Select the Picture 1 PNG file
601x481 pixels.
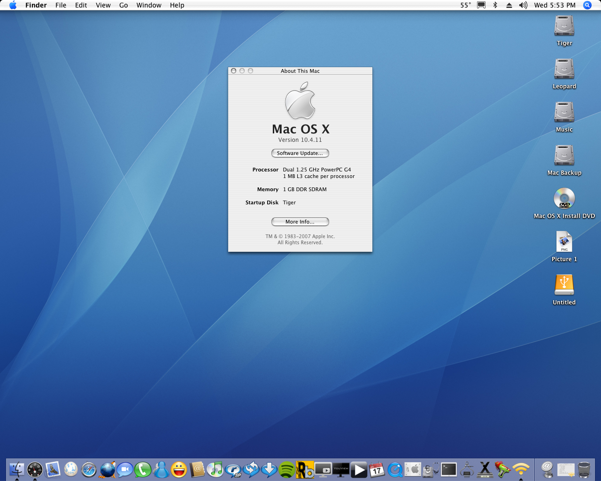tap(564, 242)
